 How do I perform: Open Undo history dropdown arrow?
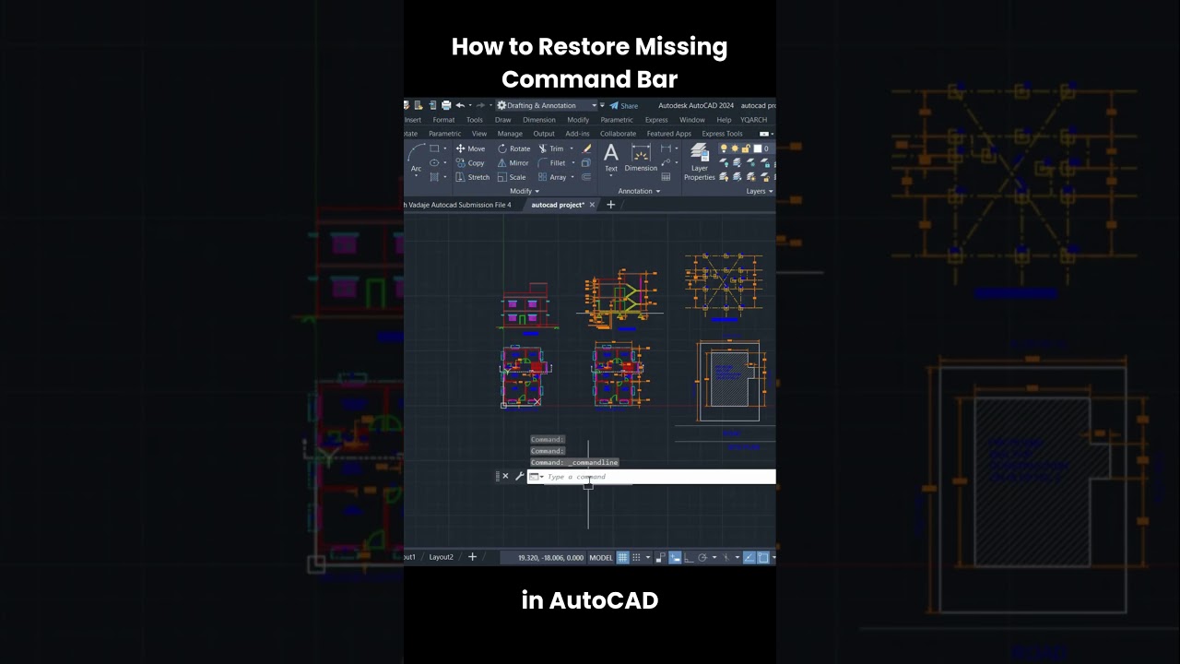[x=468, y=105]
